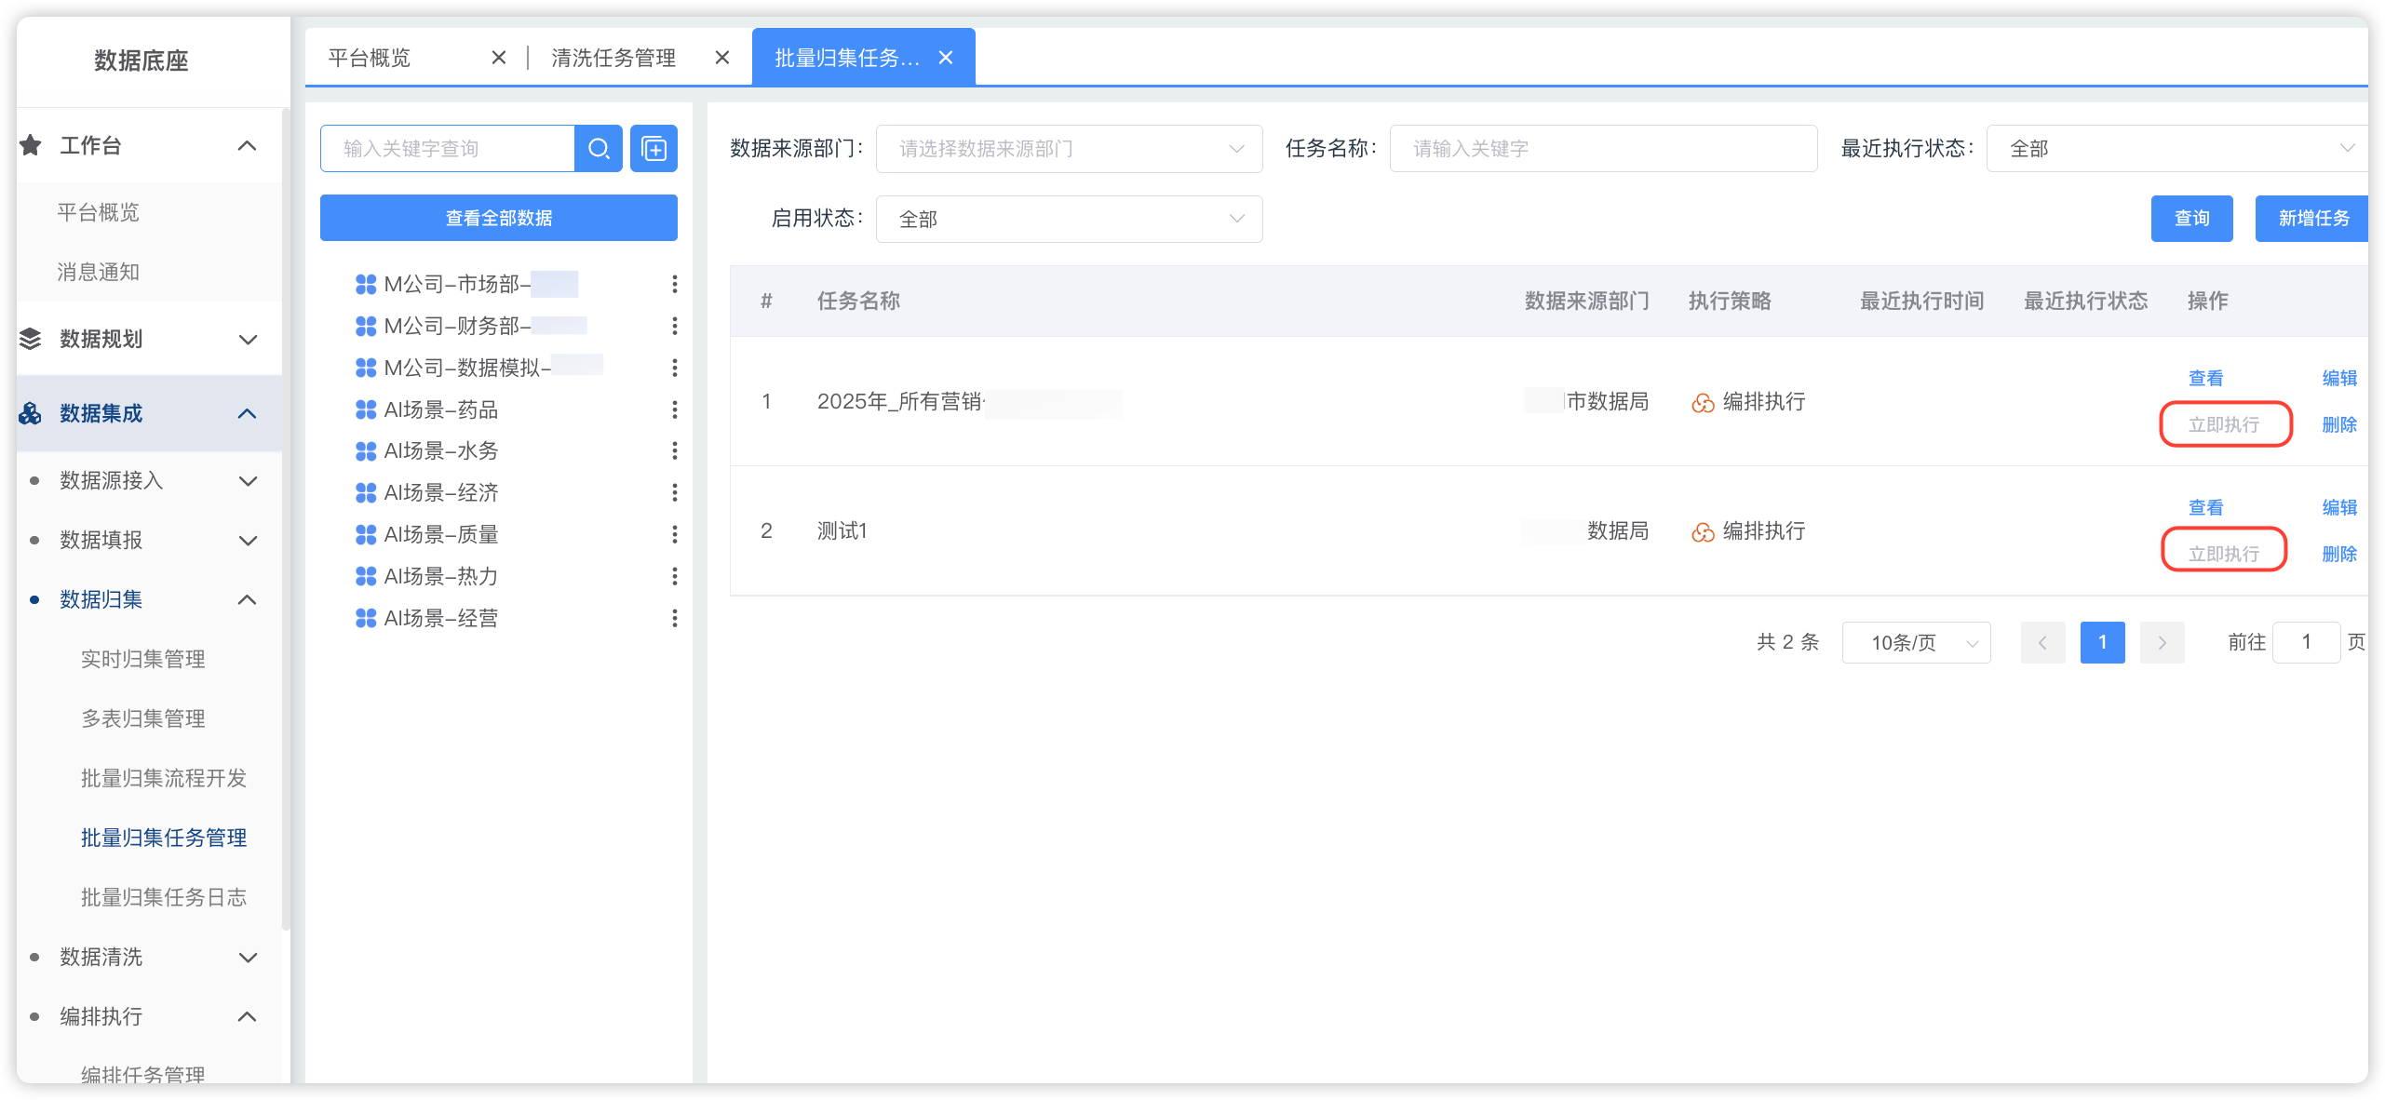Image resolution: width=2385 pixels, height=1100 pixels.
Task: Click the 查询 button
Action: pyautogui.click(x=2190, y=219)
